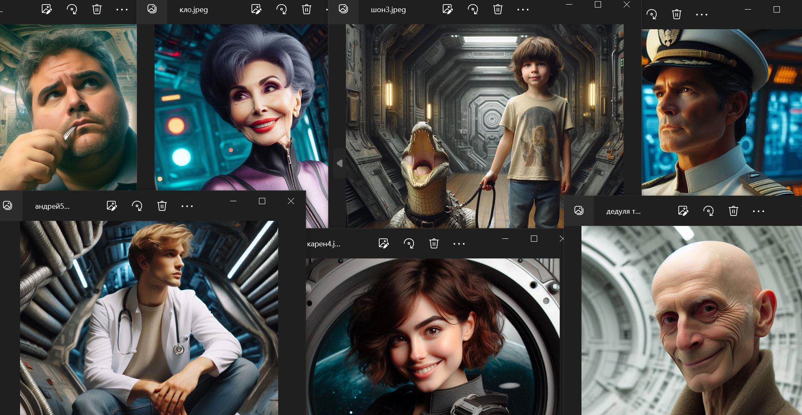
Task: Open edit image tool for шон3.jpeg
Action: (x=447, y=10)
